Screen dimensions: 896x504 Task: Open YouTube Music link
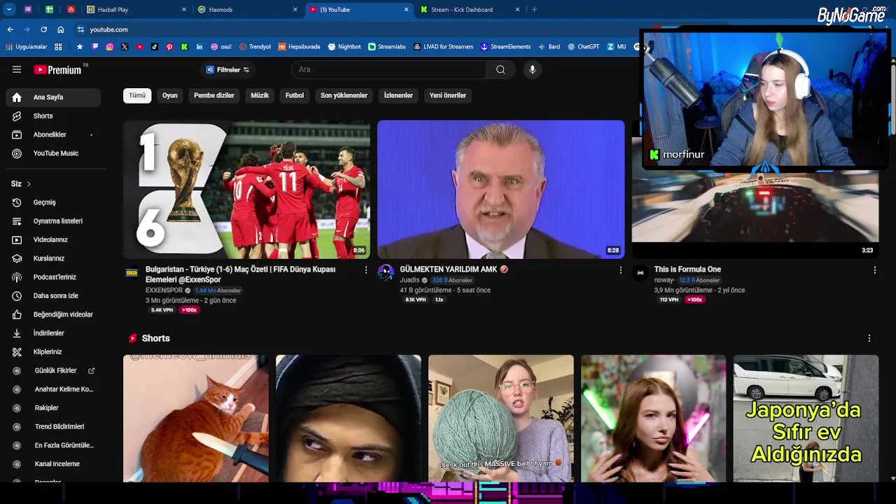52,153
